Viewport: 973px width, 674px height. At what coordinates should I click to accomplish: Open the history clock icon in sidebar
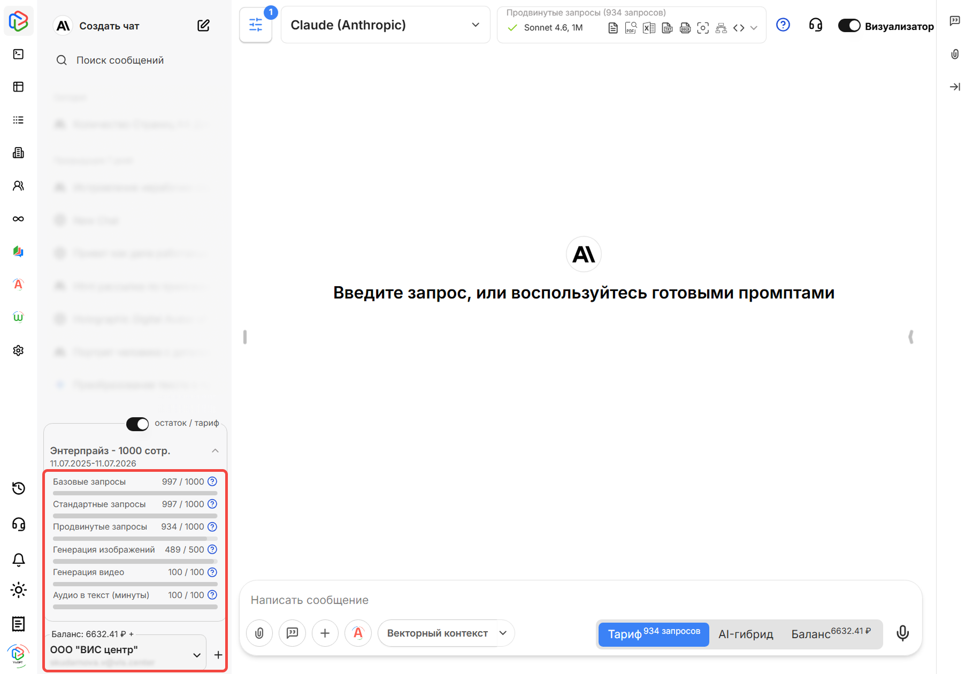click(x=19, y=488)
